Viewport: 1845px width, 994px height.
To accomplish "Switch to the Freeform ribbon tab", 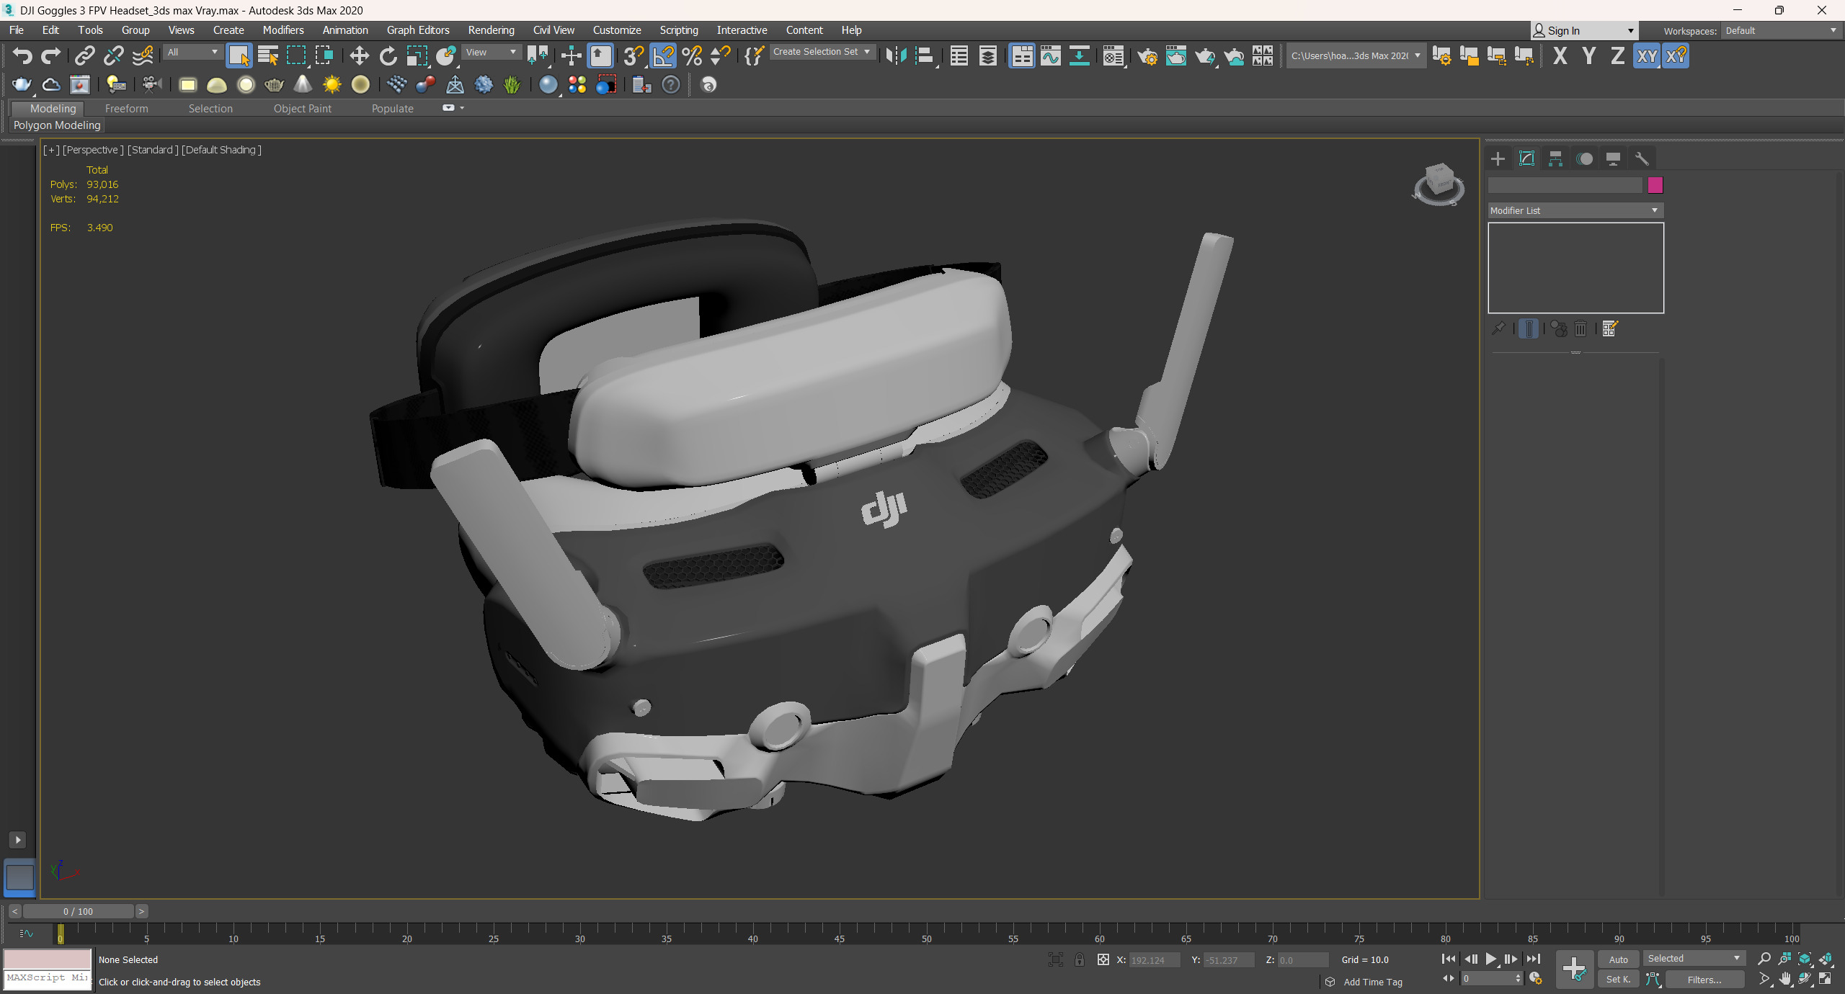I will click(x=126, y=109).
